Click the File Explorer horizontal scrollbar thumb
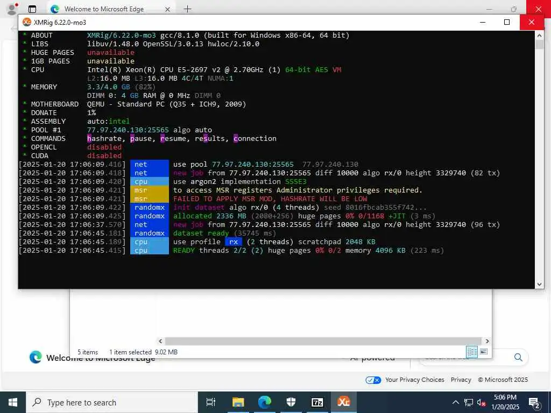Image resolution: width=551 pixels, height=413 pixels. tap(323, 341)
